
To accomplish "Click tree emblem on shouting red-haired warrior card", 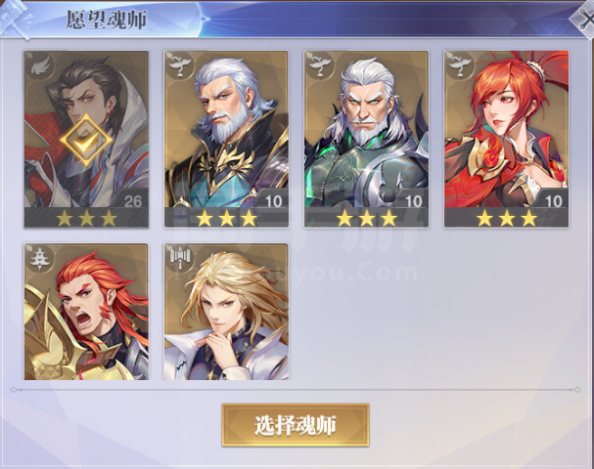I will pyautogui.click(x=38, y=258).
